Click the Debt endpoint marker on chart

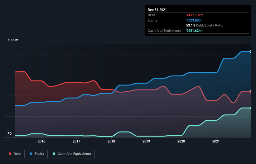[251, 92]
